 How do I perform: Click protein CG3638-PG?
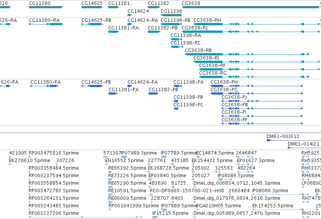[x=256, y=93]
